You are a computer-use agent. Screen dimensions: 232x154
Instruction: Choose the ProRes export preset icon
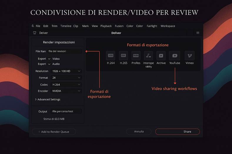[136, 56]
